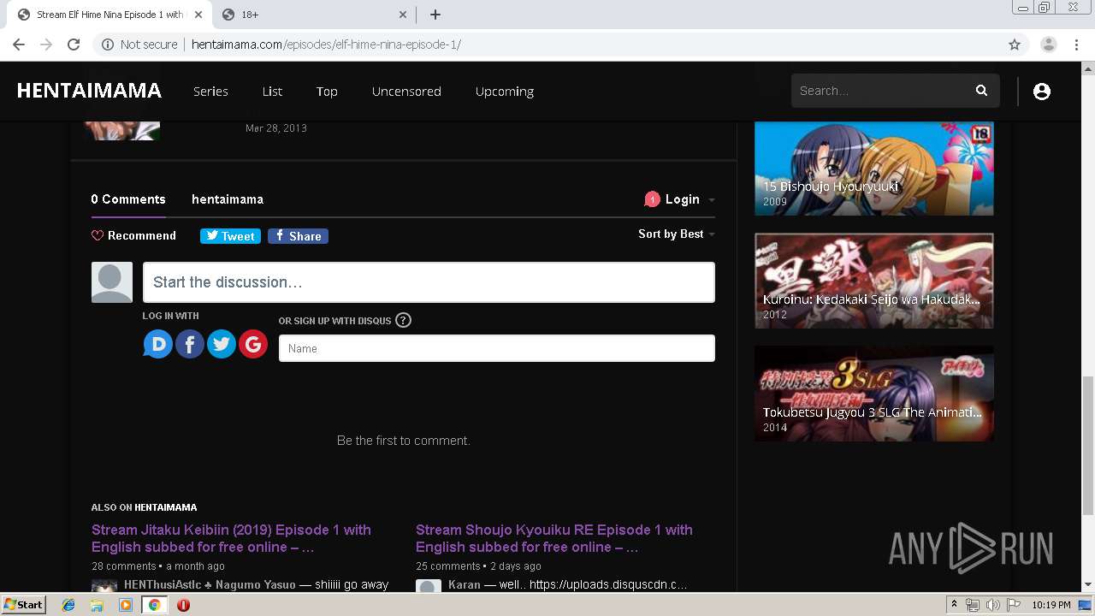1095x616 pixels.
Task: Go to the Top page
Action: tap(327, 91)
